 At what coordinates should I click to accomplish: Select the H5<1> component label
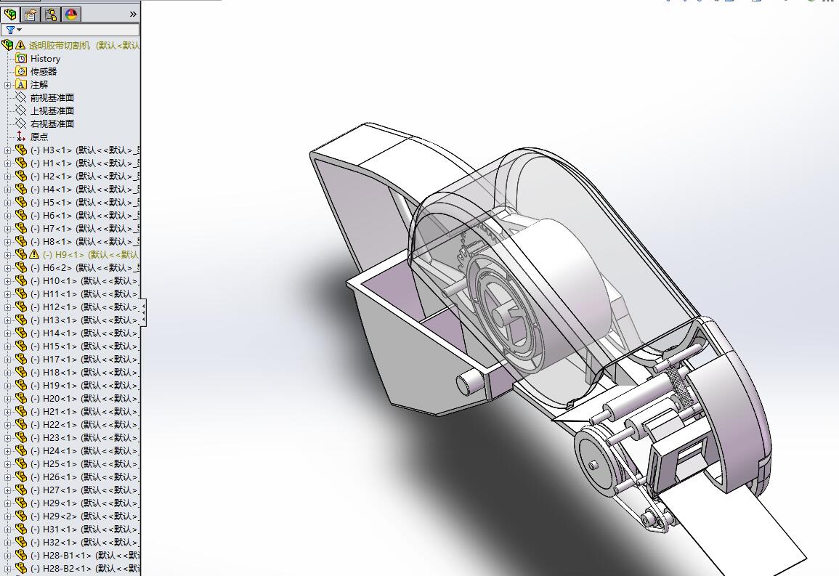point(84,202)
